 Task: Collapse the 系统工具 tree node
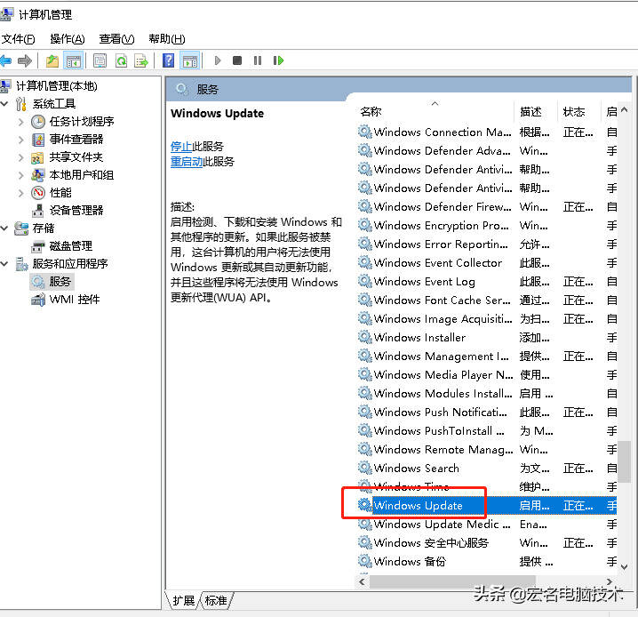click(x=4, y=104)
